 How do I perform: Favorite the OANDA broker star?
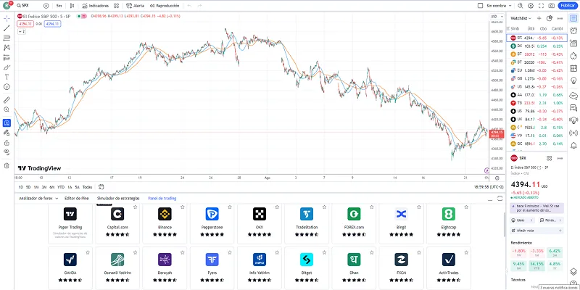point(88,252)
